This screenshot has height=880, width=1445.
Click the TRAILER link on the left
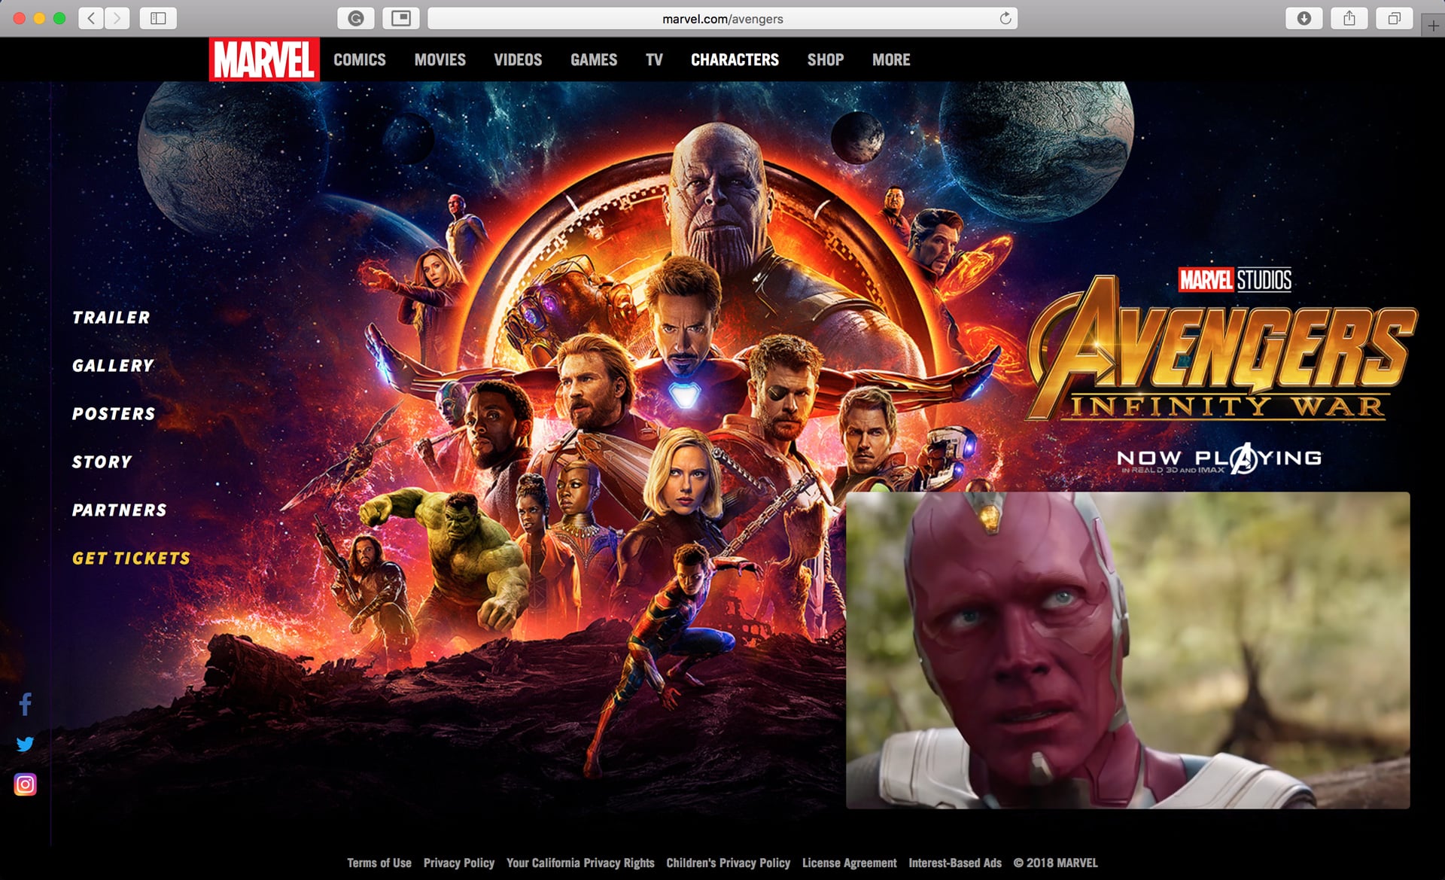[x=111, y=318]
